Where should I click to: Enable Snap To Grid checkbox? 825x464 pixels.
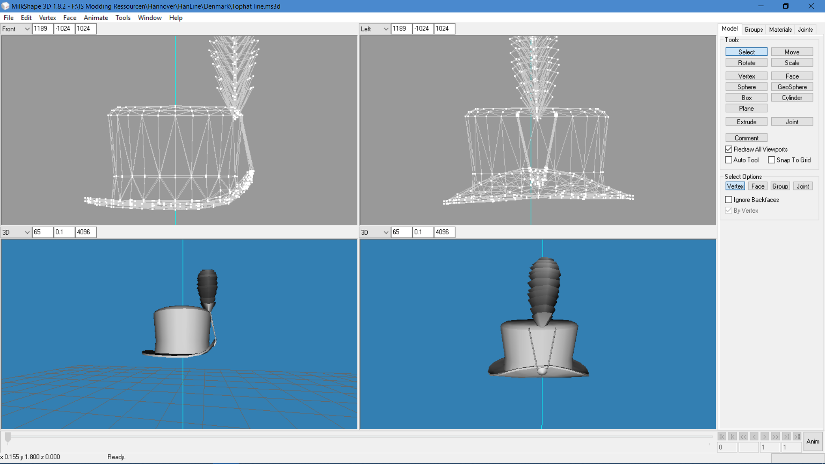click(x=772, y=160)
